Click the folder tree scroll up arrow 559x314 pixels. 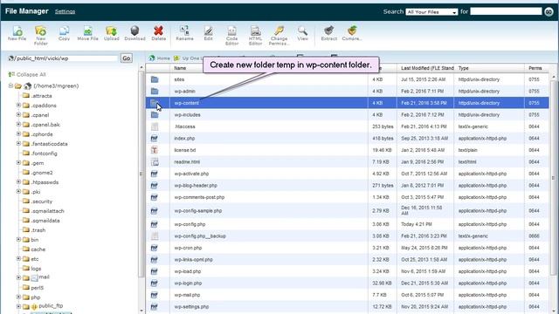(141, 67)
